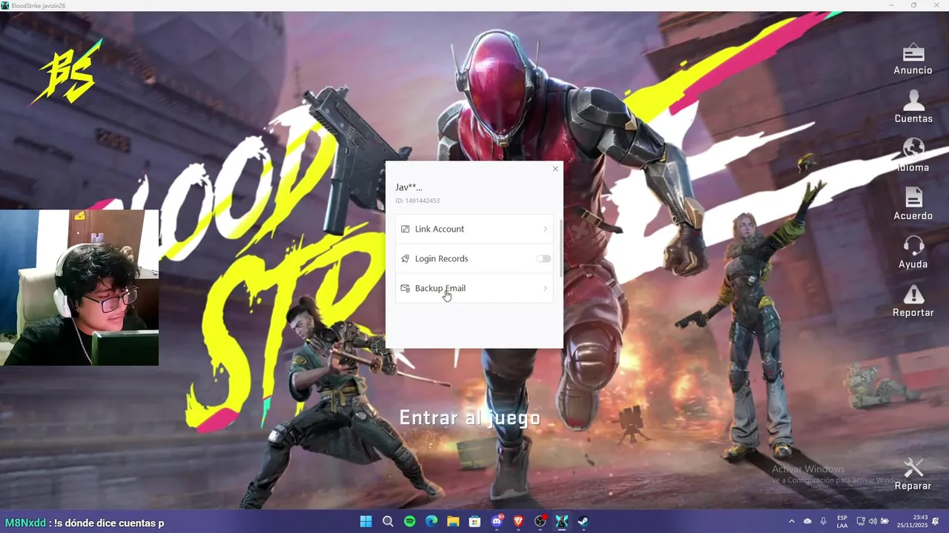This screenshot has width=949, height=533.
Task: Open the Cuentas accounts icon
Action: pos(913,101)
